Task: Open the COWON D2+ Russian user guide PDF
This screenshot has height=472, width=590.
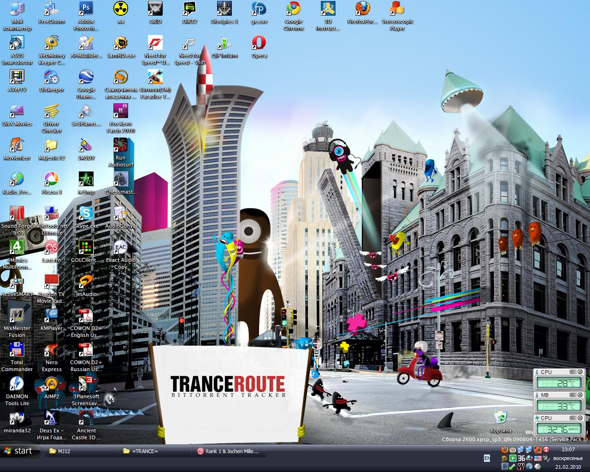Action: pyautogui.click(x=86, y=357)
